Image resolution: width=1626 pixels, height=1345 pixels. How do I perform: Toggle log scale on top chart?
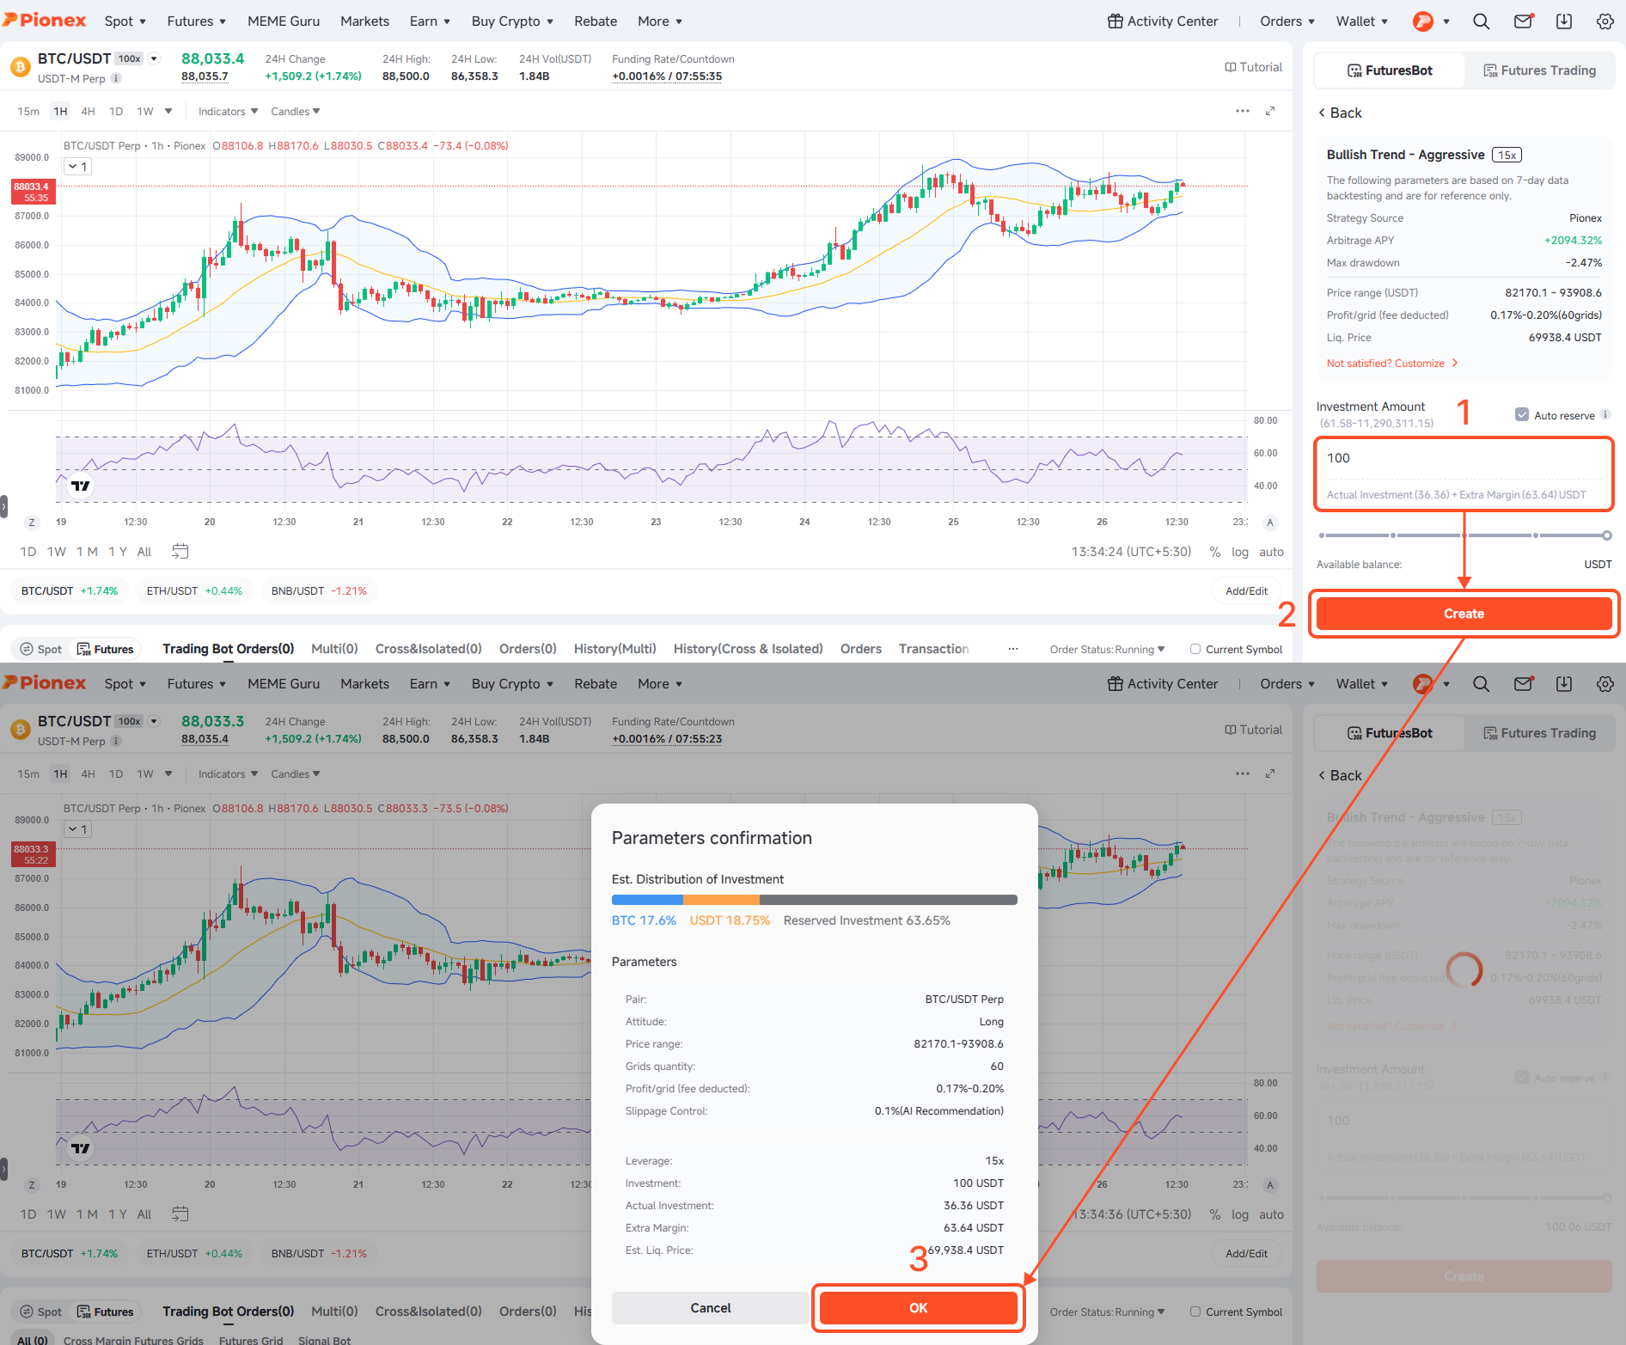click(1239, 552)
